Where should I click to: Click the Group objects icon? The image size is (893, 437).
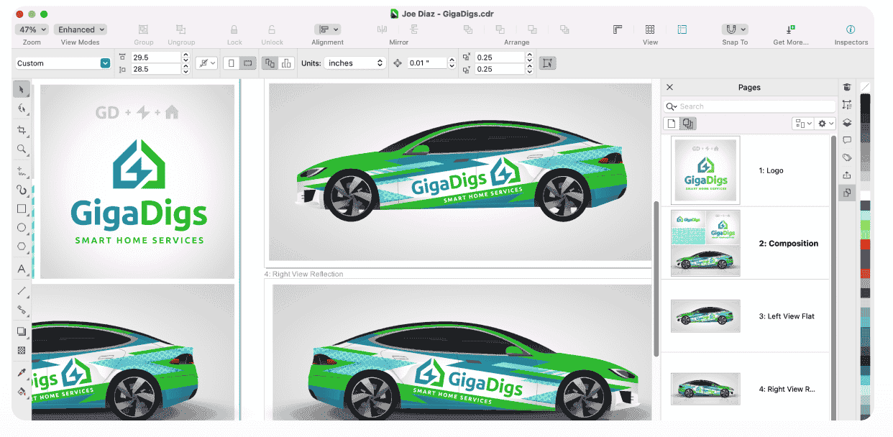pos(143,29)
